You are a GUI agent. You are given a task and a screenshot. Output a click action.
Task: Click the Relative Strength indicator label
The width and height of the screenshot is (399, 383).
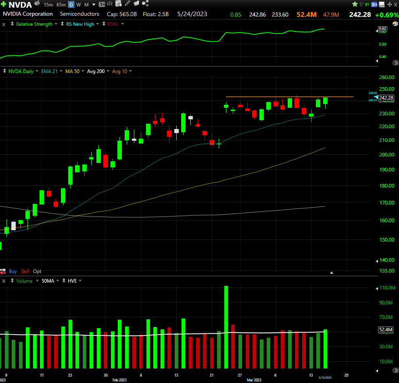click(34, 24)
